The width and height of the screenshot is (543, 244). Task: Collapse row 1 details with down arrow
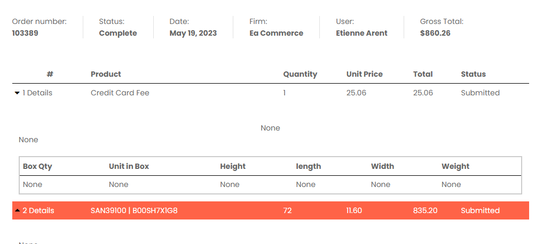(x=17, y=93)
